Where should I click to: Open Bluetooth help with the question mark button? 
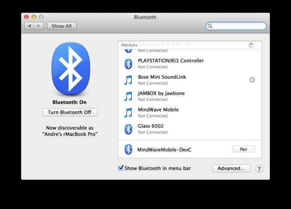click(x=259, y=169)
